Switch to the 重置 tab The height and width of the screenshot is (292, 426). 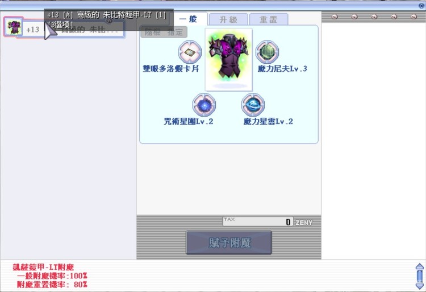[269, 19]
